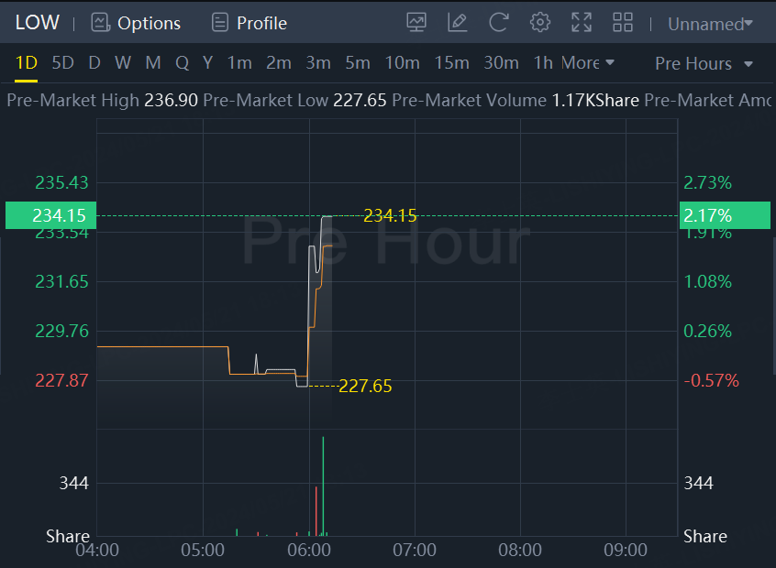Choose the weekly W interval
Viewport: 776px width, 568px height.
(x=123, y=63)
